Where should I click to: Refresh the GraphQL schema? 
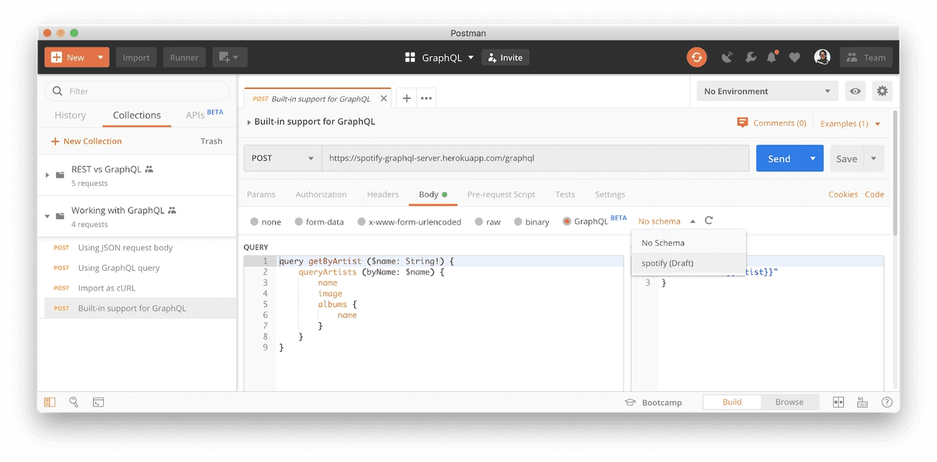coord(709,221)
